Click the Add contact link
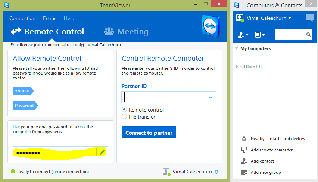 (x=262, y=161)
